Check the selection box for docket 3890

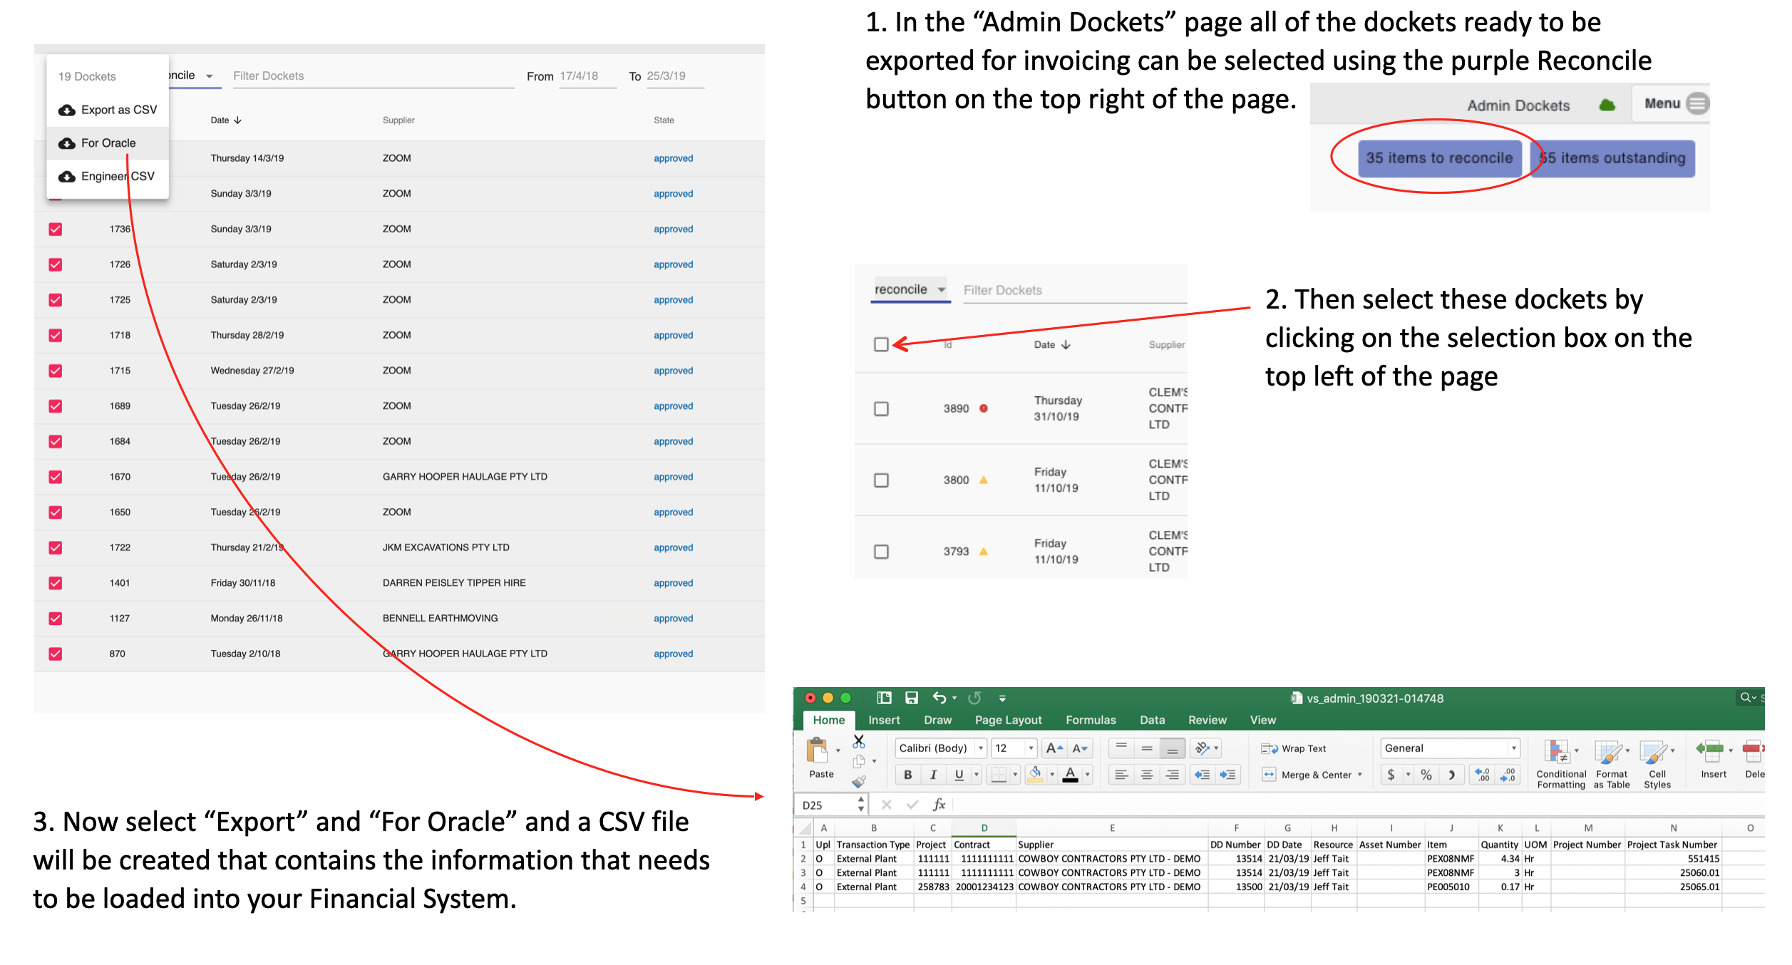pyautogui.click(x=881, y=408)
